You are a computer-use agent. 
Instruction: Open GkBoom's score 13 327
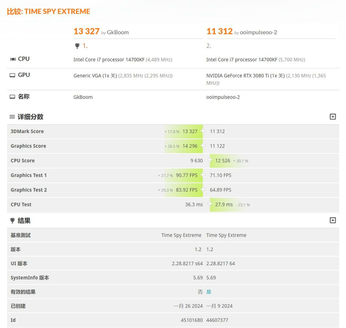tap(86, 31)
